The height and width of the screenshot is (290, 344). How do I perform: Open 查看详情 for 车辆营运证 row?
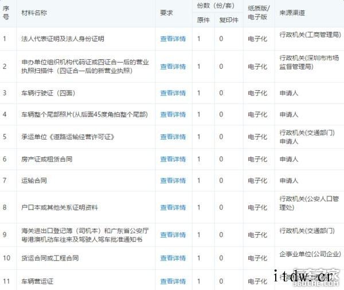173,281
